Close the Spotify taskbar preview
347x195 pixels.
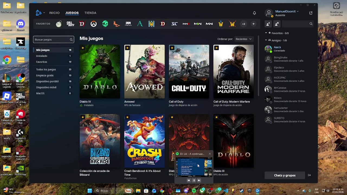click(x=210, y=154)
